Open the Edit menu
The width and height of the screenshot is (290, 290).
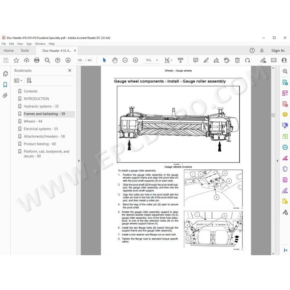pyautogui.click(x=12, y=44)
